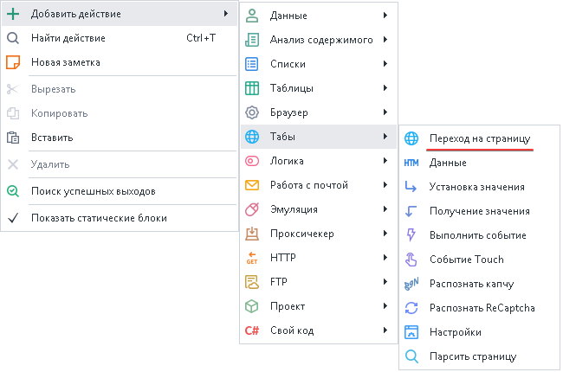The height and width of the screenshot is (372, 563).
Task: Click the Событие Touch hand icon
Action: click(x=411, y=260)
